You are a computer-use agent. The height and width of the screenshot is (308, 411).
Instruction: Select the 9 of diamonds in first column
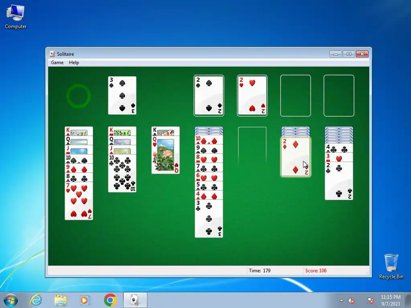pyautogui.click(x=79, y=168)
